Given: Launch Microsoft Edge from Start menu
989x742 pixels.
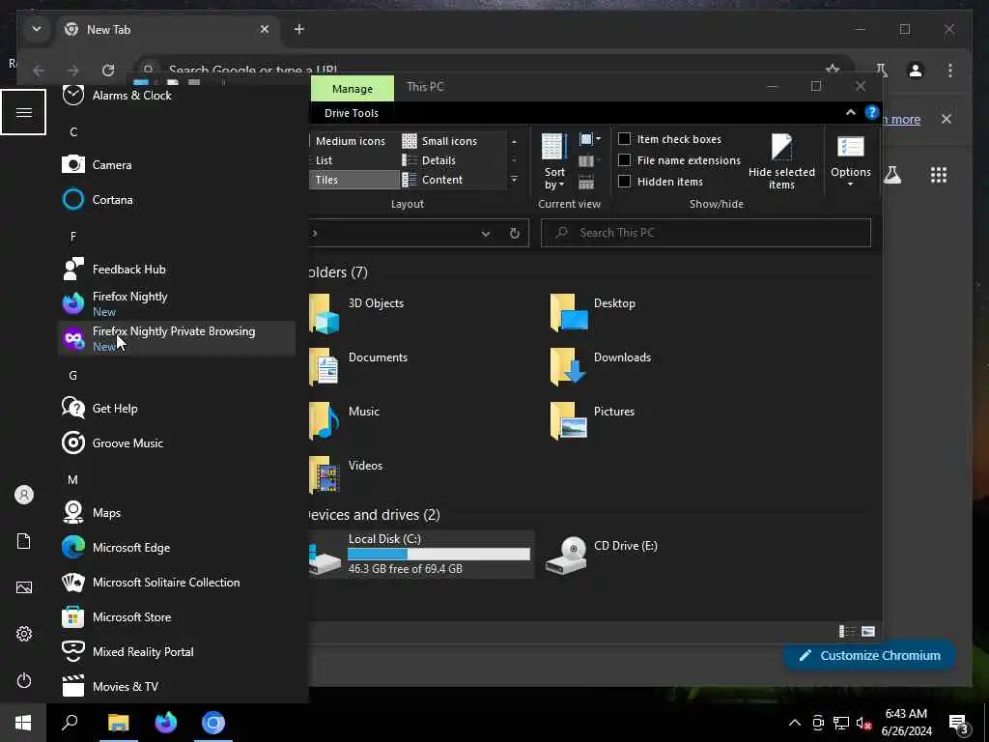Looking at the screenshot, I should pyautogui.click(x=177, y=547).
